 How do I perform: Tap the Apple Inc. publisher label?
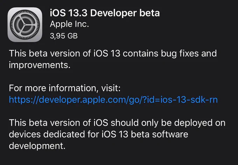tap(69, 25)
